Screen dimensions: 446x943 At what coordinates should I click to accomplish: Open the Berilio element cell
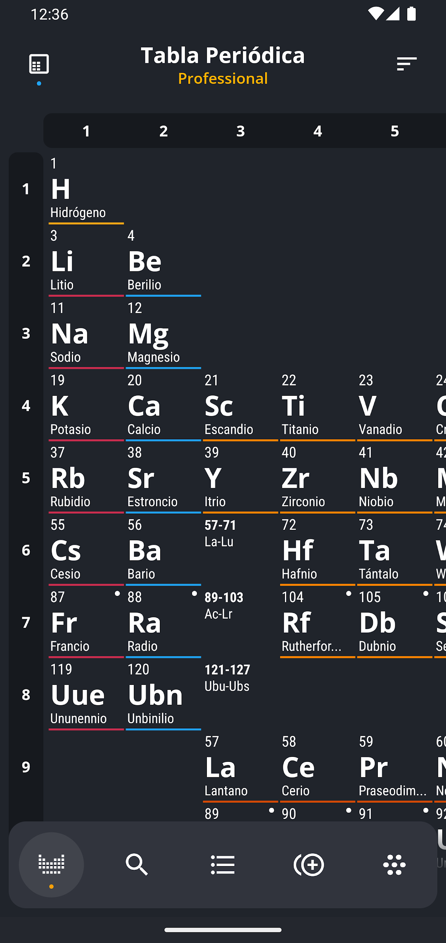tap(163, 262)
